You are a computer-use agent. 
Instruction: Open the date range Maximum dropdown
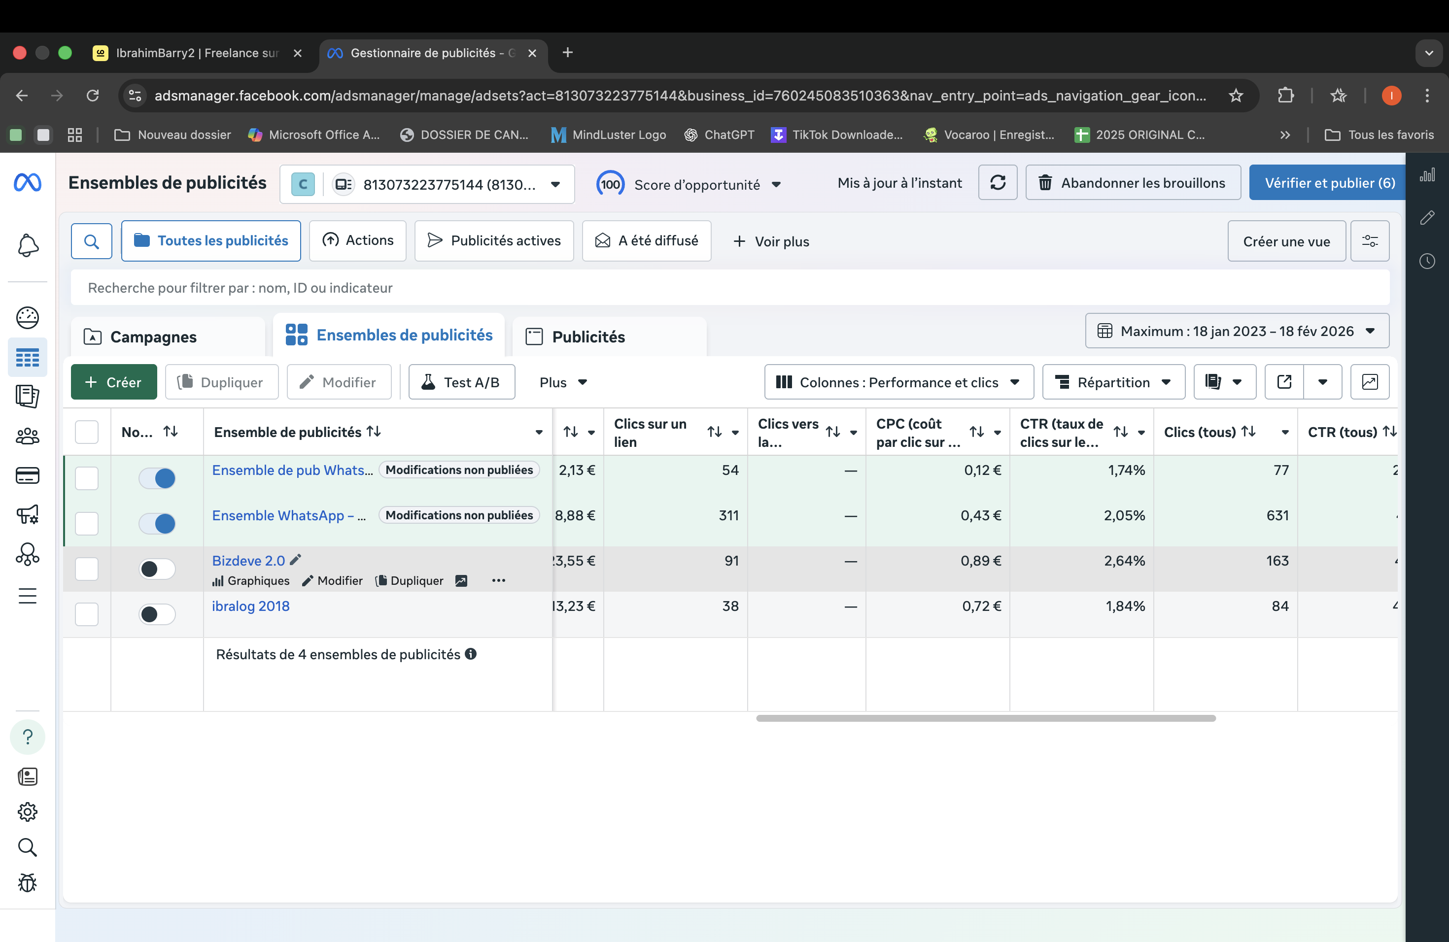[1237, 331]
